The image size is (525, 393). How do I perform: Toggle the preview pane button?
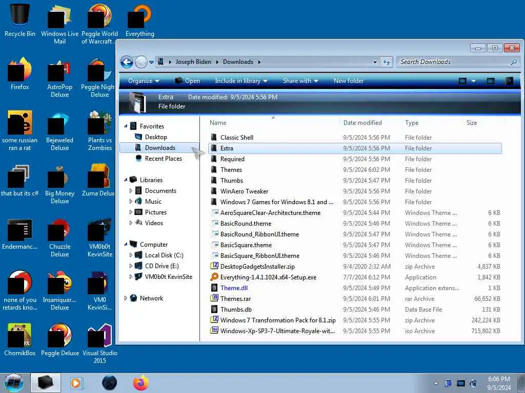491,81
